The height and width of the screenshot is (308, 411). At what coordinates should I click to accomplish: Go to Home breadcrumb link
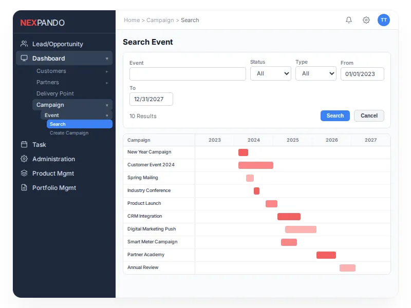132,20
